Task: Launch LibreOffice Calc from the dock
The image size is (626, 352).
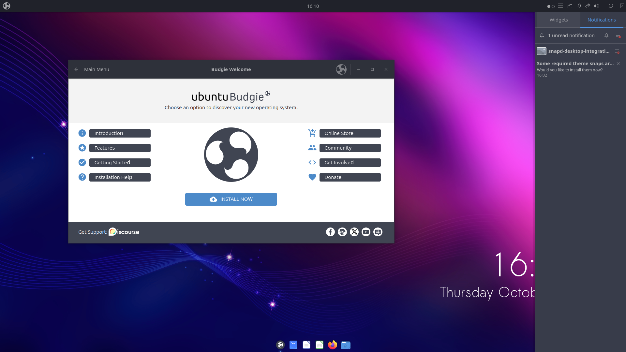Action: (320, 345)
